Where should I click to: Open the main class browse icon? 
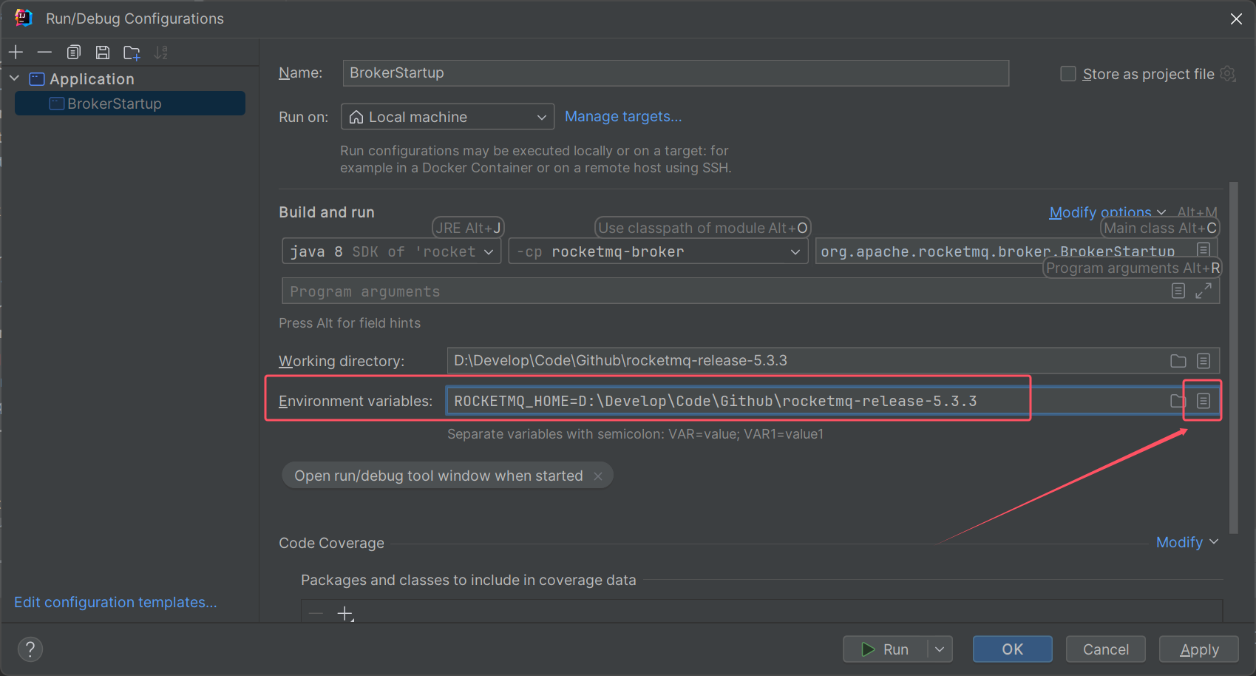(1204, 249)
